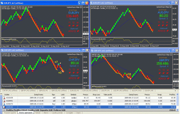
Task: Select order number 6328441
Action: click(10, 101)
